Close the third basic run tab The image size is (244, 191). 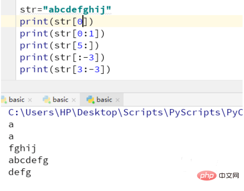pos(117,100)
